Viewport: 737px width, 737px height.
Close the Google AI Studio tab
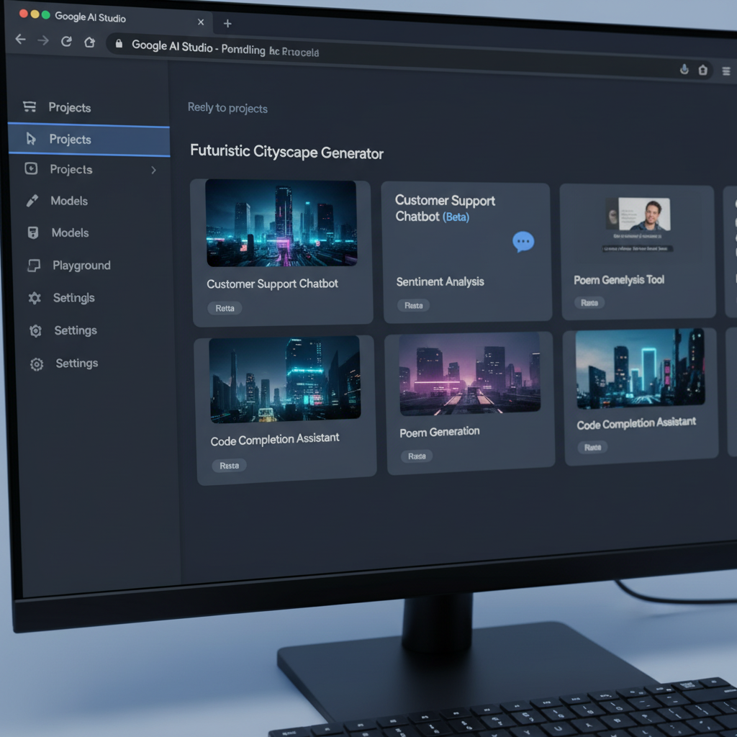tap(201, 22)
